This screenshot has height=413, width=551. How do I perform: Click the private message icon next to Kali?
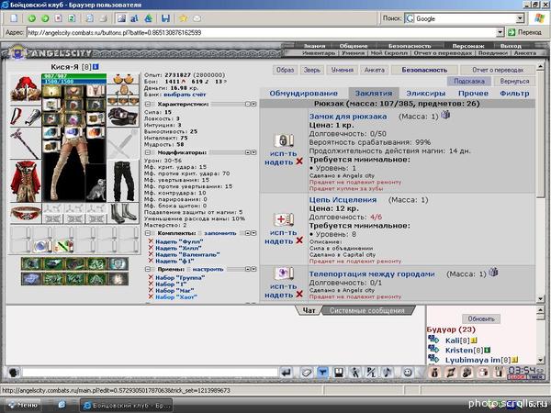433,340
